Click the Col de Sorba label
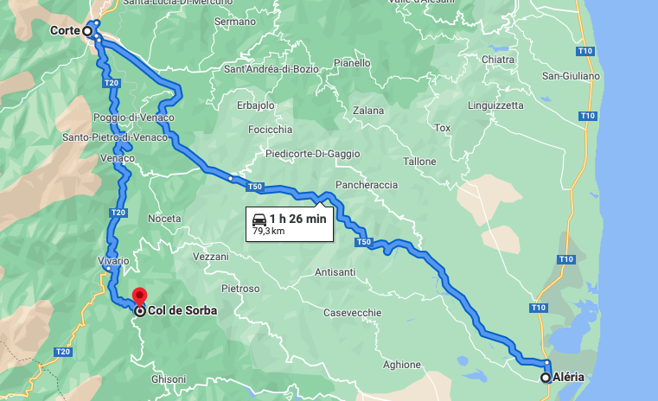The width and height of the screenshot is (658, 401). (182, 310)
